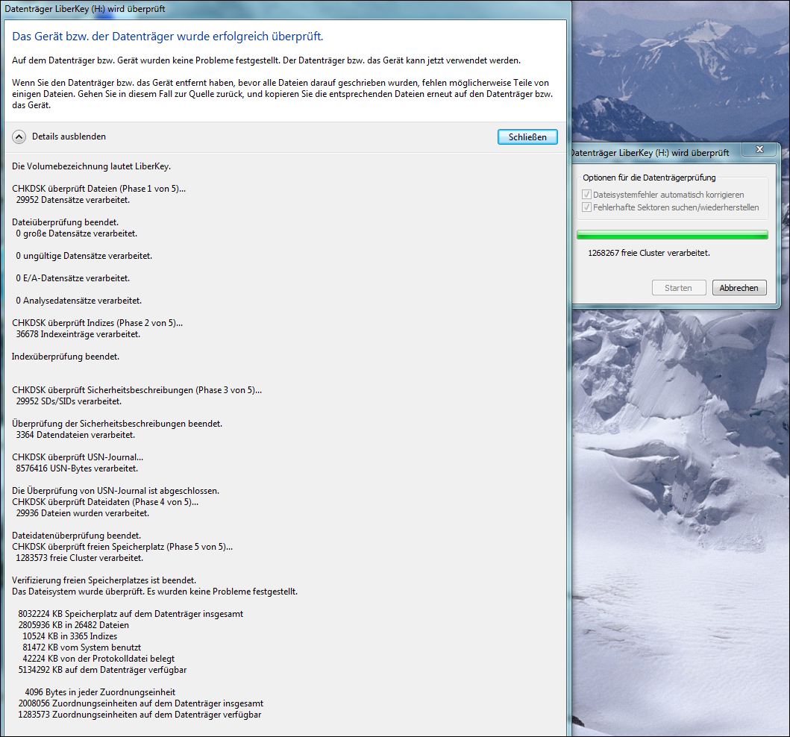The image size is (790, 737).
Task: Click 'Die Überprüfung von USN-Journal ist abgeschlossen.' line
Action: point(116,491)
